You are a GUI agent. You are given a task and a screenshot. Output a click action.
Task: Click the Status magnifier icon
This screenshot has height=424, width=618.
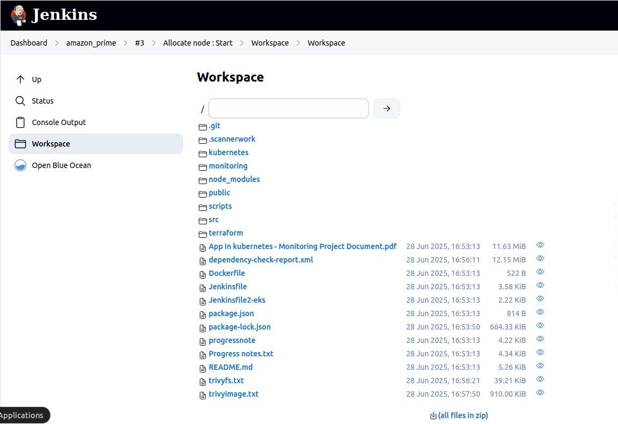pyautogui.click(x=20, y=101)
